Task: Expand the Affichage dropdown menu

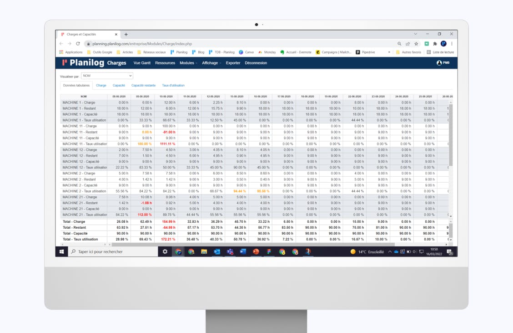Action: point(211,63)
